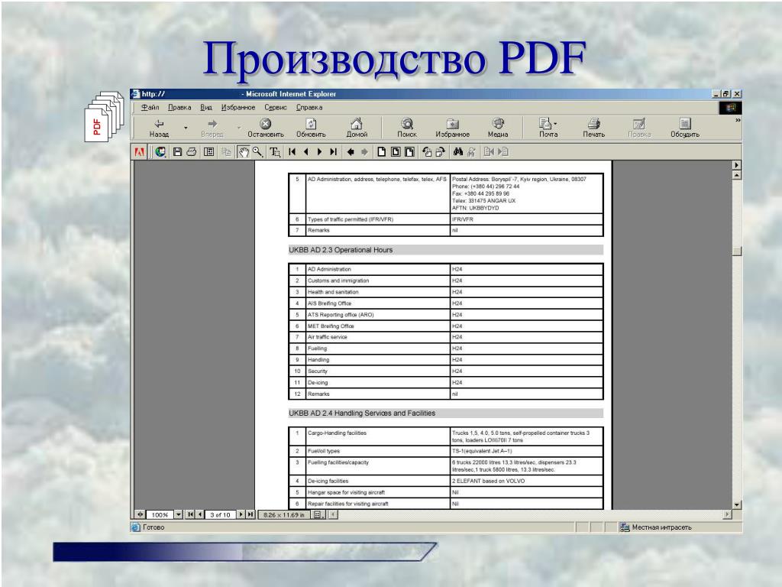Click the Домой home button
The image size is (782, 587).
(x=357, y=128)
